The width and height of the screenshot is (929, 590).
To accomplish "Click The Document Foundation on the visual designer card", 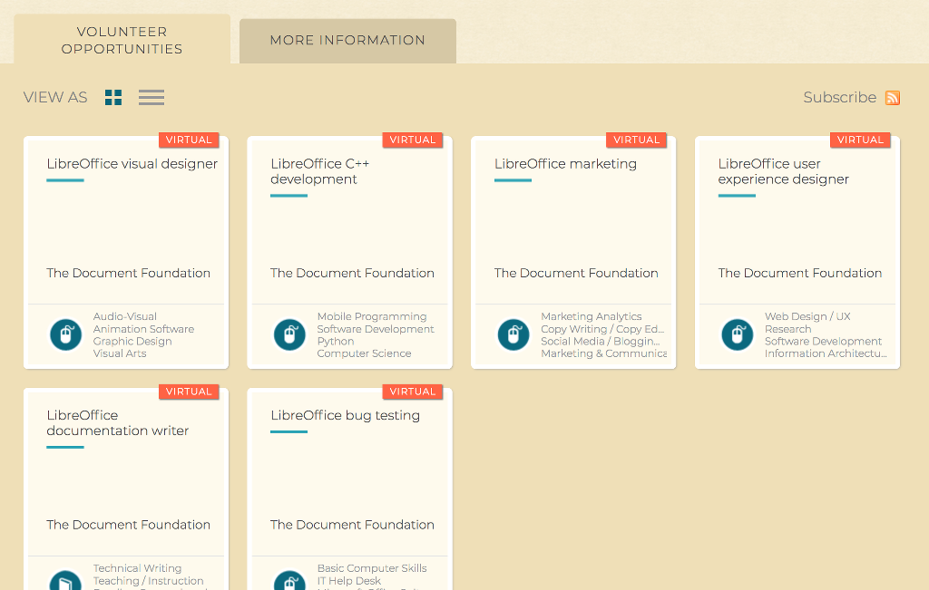I will (x=129, y=273).
